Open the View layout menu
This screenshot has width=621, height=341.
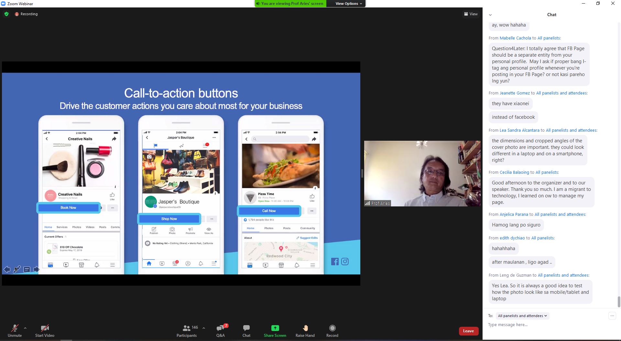(x=471, y=14)
